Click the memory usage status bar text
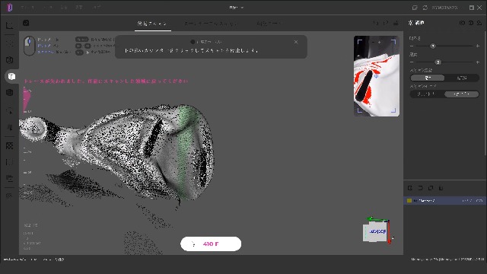Image resolution: width=487 pixels, height=274 pixels. point(447,259)
